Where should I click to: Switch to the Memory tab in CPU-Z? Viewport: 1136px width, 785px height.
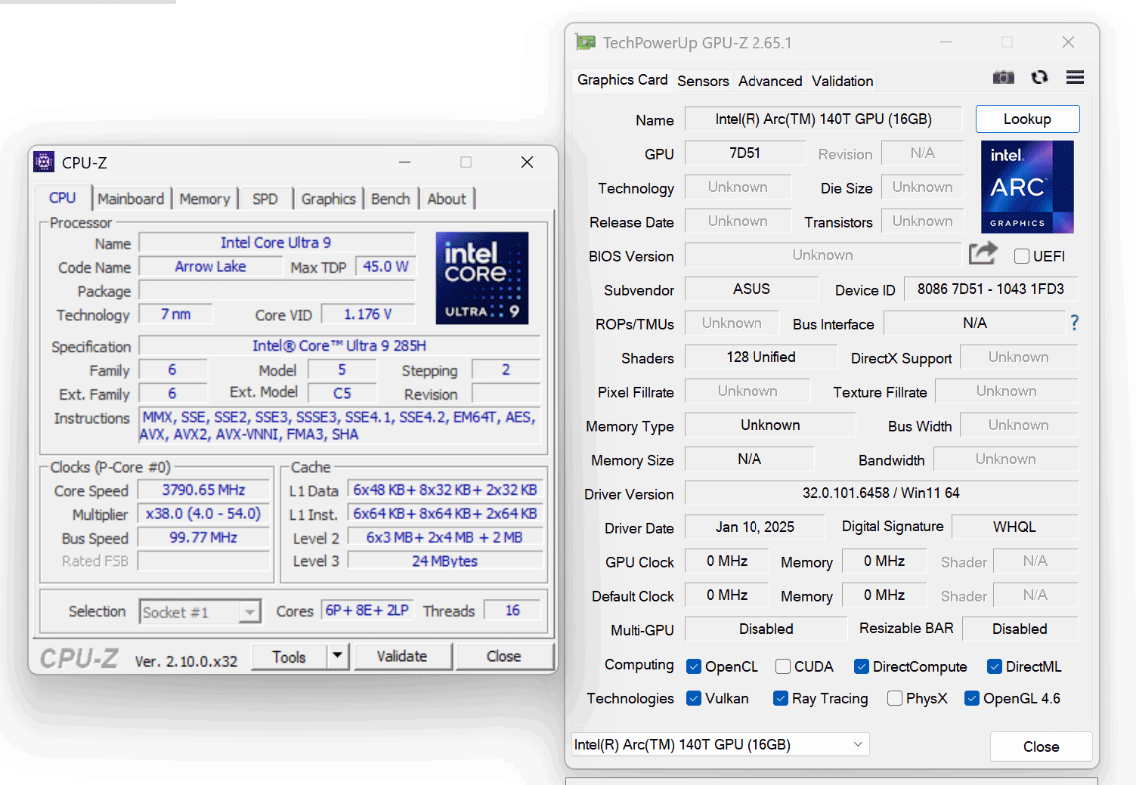(205, 199)
